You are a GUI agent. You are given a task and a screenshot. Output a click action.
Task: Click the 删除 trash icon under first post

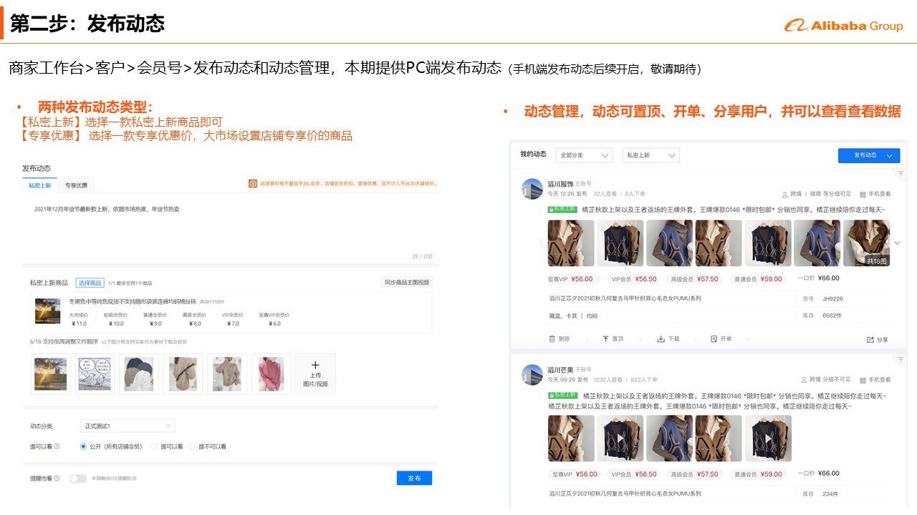[x=552, y=339]
